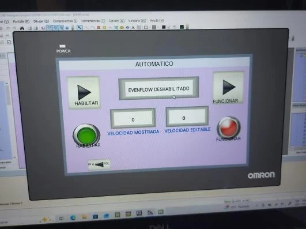Open the Herramientas menu

pos(93,21)
